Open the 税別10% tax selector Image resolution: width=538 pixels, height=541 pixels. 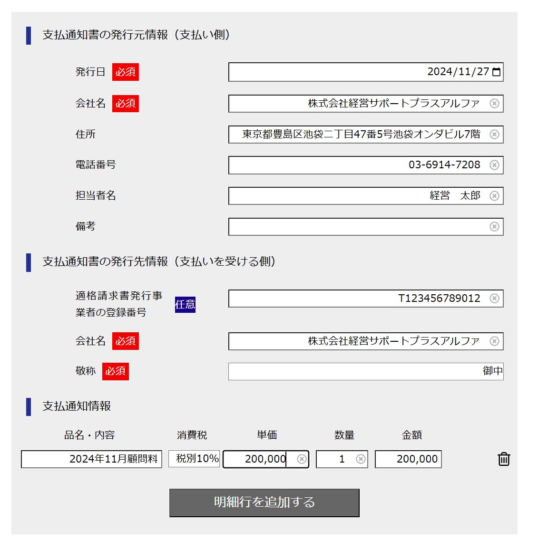click(x=194, y=459)
